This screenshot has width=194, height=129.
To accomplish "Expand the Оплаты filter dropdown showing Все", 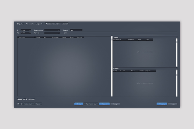I will click(76, 30).
